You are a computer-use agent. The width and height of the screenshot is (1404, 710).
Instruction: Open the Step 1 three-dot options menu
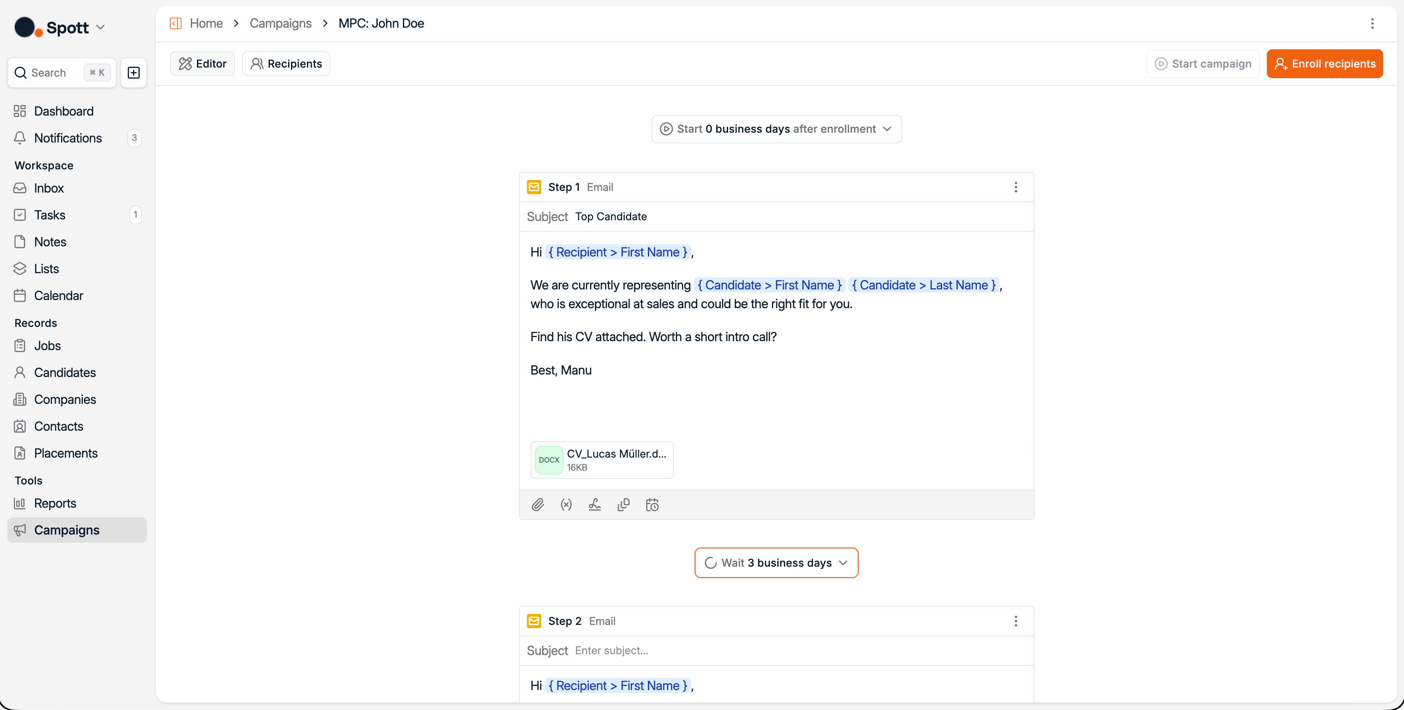coord(1015,187)
